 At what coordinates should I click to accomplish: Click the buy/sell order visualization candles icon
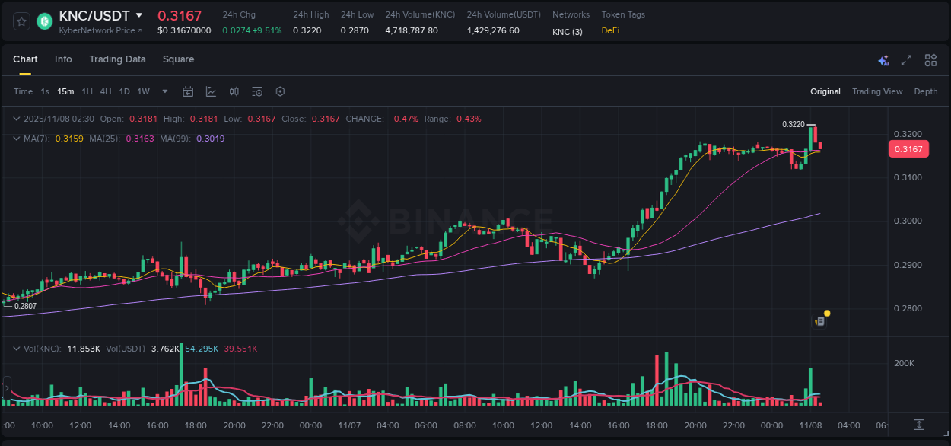pyautogui.click(x=234, y=91)
